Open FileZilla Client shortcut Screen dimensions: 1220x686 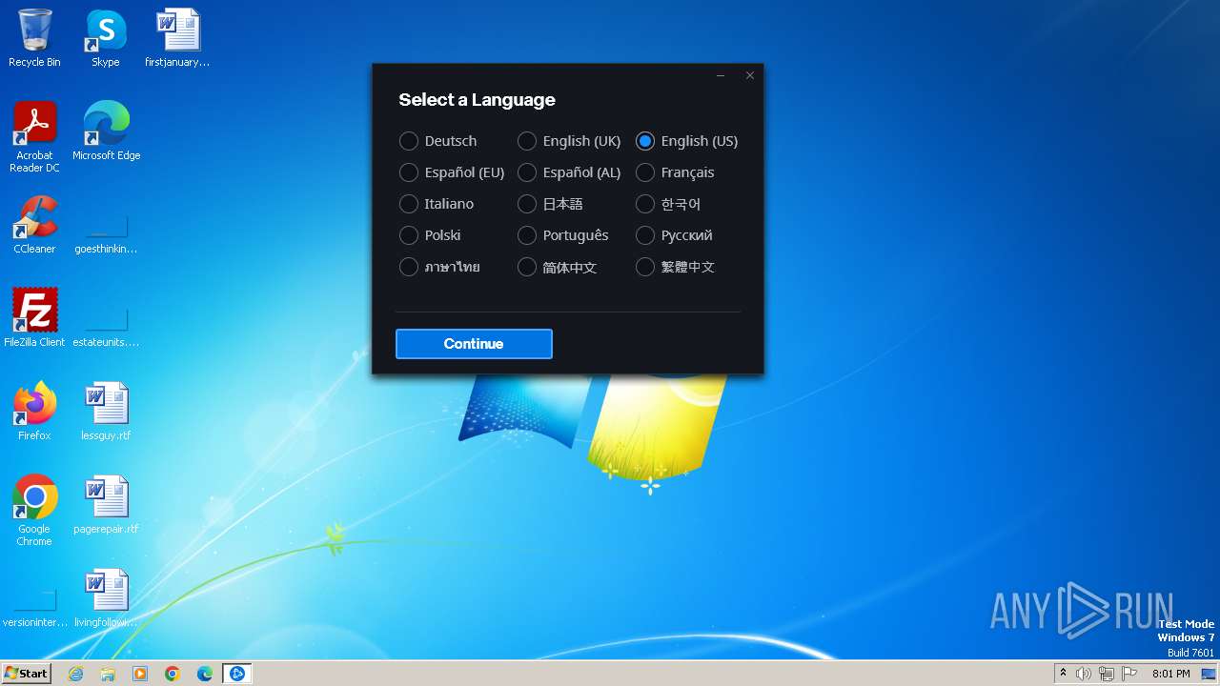click(x=34, y=318)
